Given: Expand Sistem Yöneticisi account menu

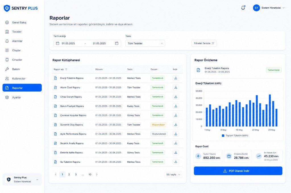Looking at the screenshot, I should click(x=273, y=8).
